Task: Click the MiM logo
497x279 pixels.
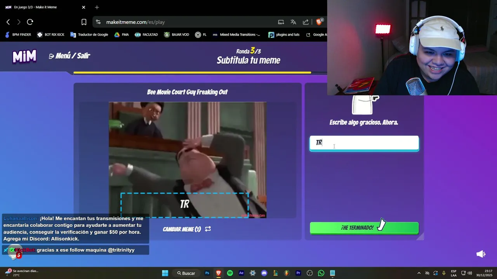Action: coord(24,57)
